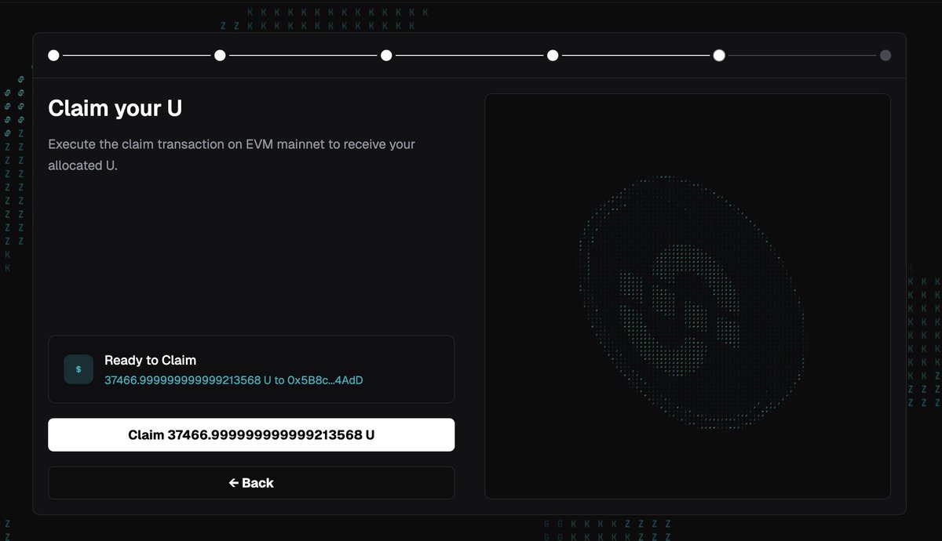Click the 'Claim your U' heading
942x541 pixels.
115,108
